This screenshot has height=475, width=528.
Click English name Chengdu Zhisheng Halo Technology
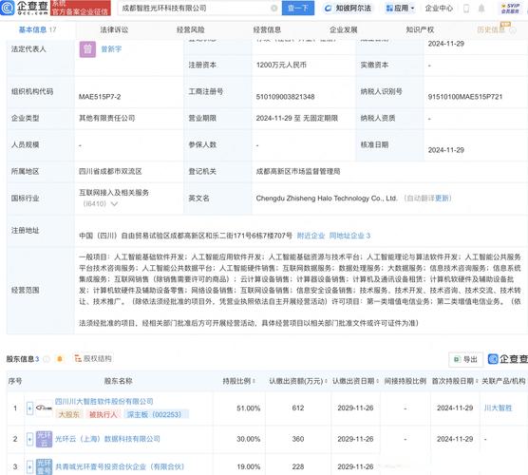pos(327,199)
